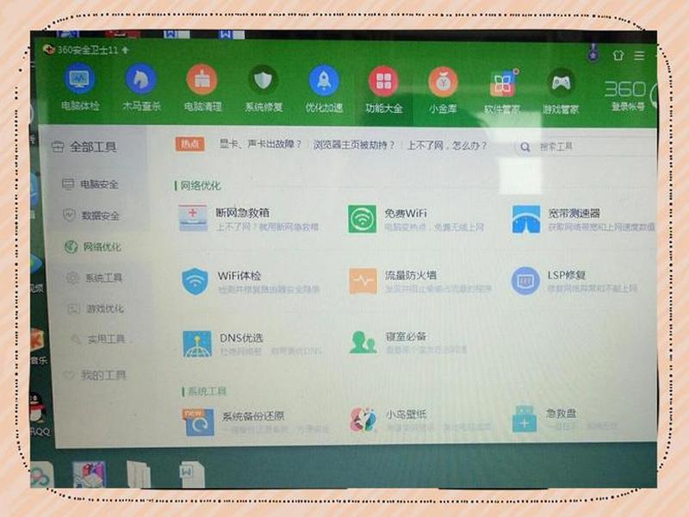Open 小金库 money bag icon
Image resolution: width=689 pixels, height=517 pixels.
(443, 82)
